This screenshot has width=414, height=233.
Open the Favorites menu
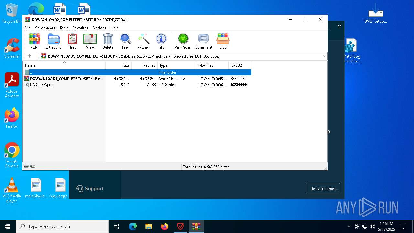80,28
